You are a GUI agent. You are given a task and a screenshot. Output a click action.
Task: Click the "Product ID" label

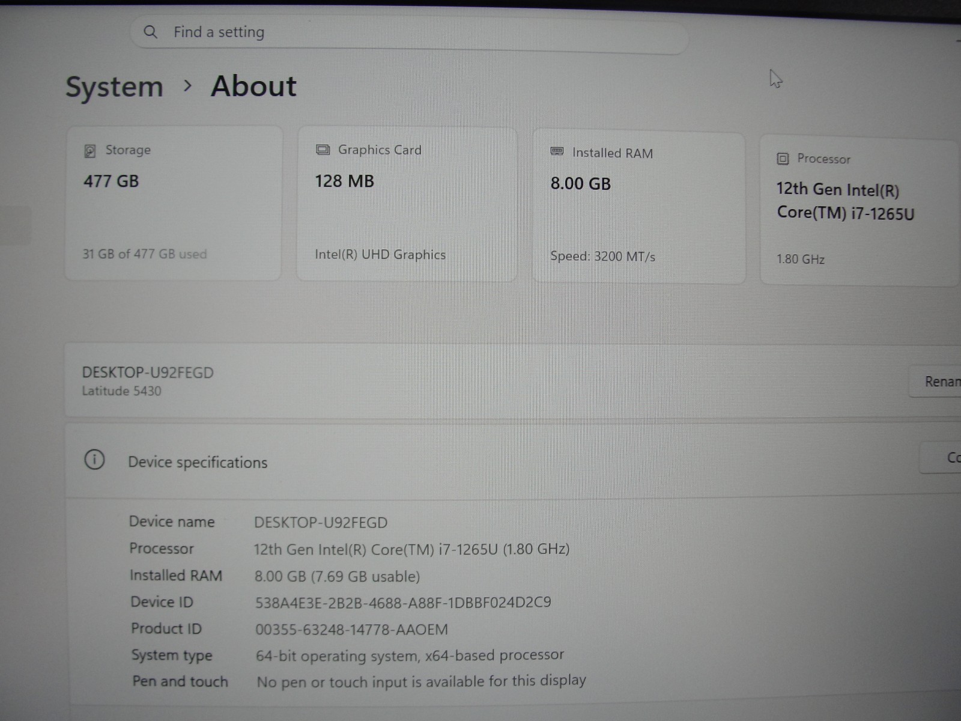pyautogui.click(x=166, y=629)
